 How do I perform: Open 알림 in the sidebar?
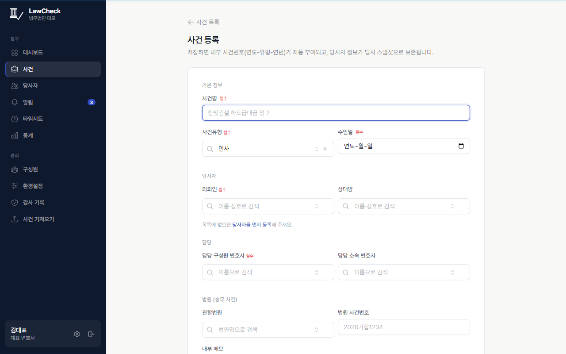point(53,102)
